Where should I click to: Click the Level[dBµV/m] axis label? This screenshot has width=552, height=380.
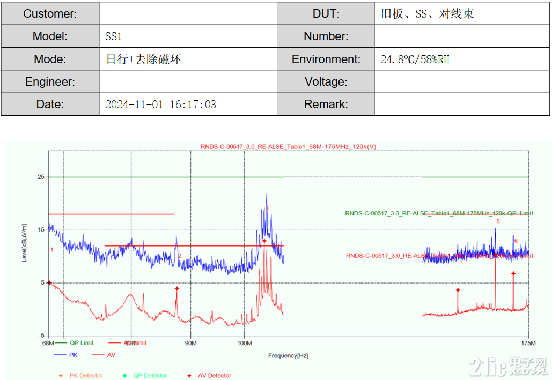click(24, 243)
